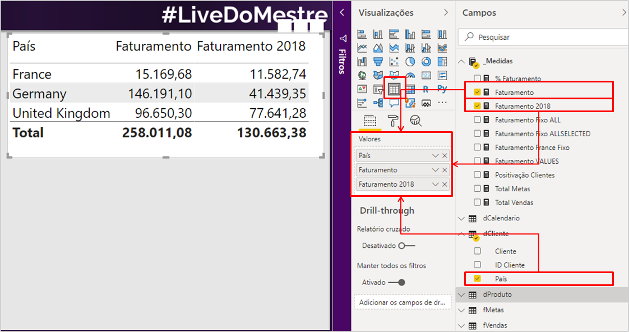Uncheck the País field checkbox
The width and height of the screenshot is (629, 332).
tap(477, 279)
